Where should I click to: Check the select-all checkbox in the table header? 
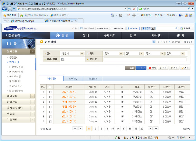click(x=50, y=87)
